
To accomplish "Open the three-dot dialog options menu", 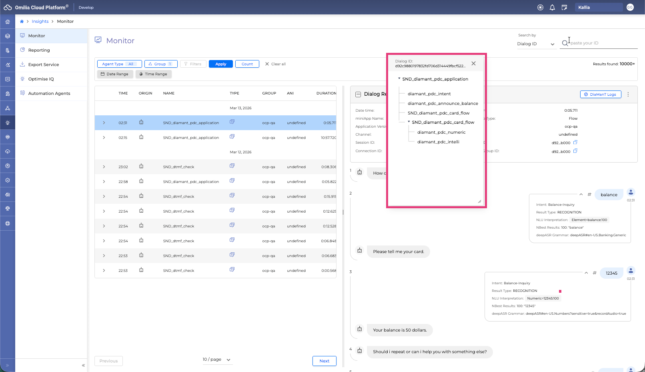I will pos(628,95).
